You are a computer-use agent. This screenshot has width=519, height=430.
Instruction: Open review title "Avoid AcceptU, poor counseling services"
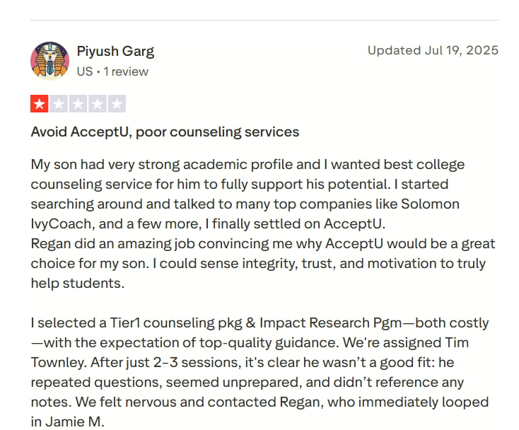point(165,132)
